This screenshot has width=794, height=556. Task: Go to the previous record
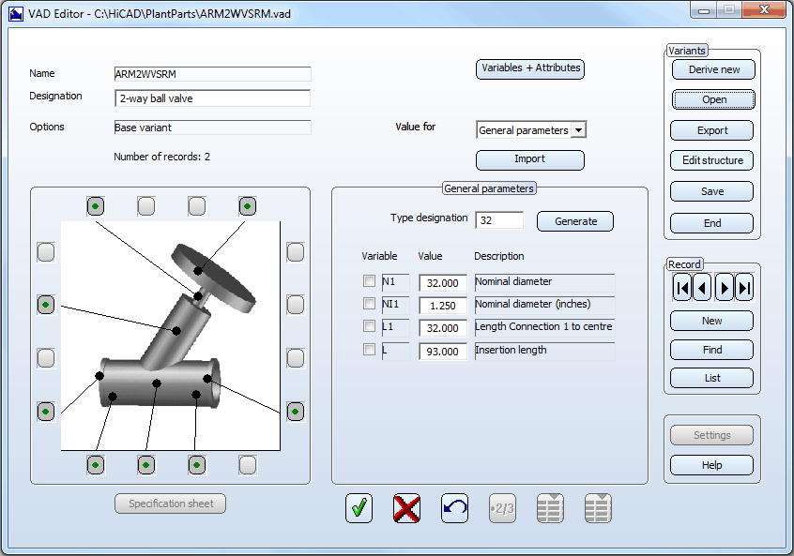coord(702,288)
